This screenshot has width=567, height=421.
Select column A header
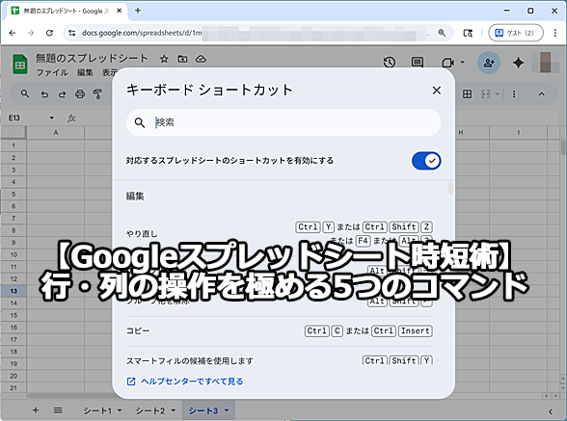[x=56, y=133]
